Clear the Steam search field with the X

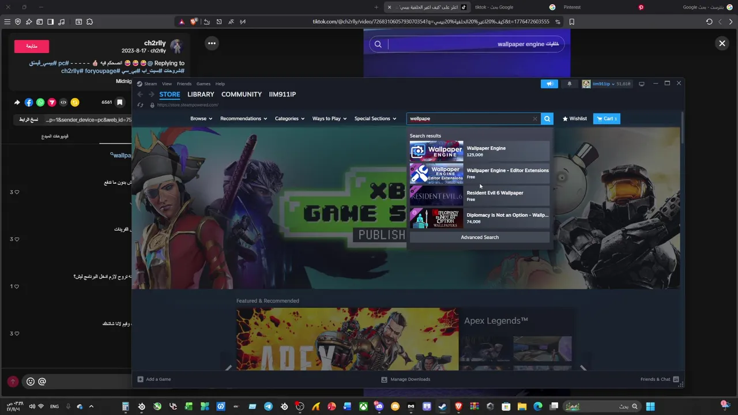point(534,119)
